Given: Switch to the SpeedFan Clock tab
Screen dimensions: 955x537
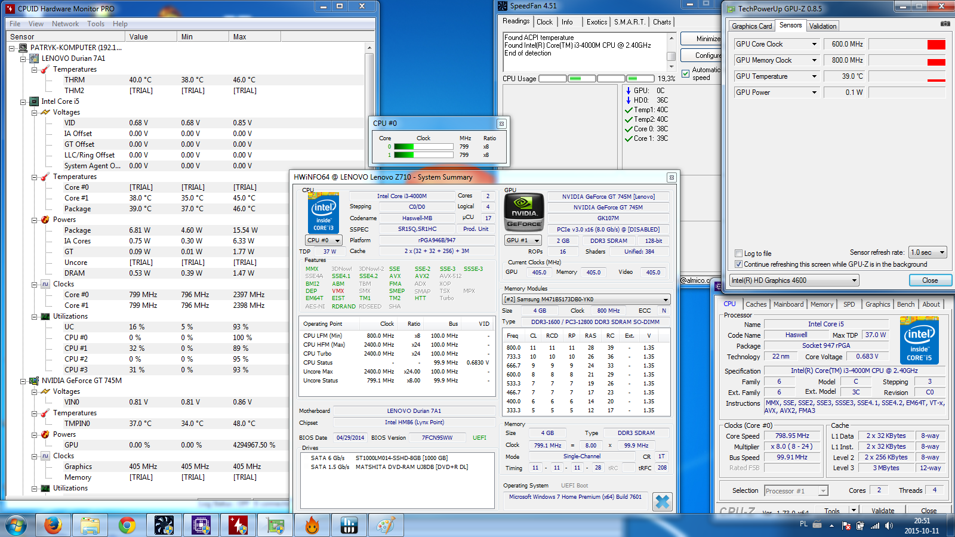Looking at the screenshot, I should 545,22.
